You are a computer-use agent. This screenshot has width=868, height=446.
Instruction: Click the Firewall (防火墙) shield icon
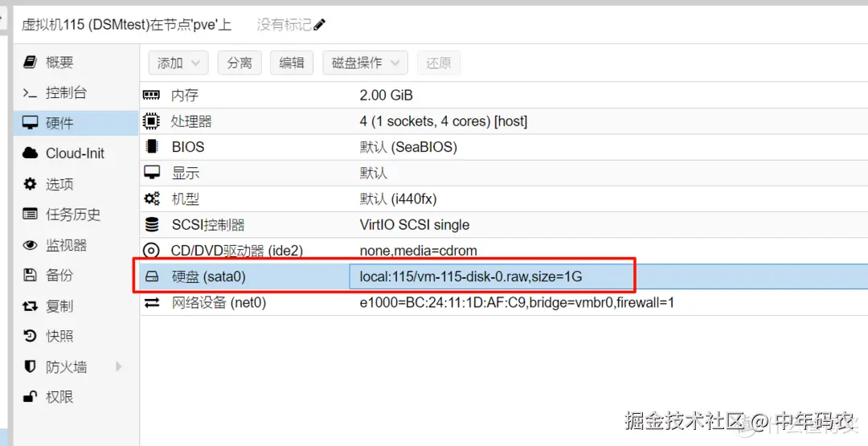point(30,366)
